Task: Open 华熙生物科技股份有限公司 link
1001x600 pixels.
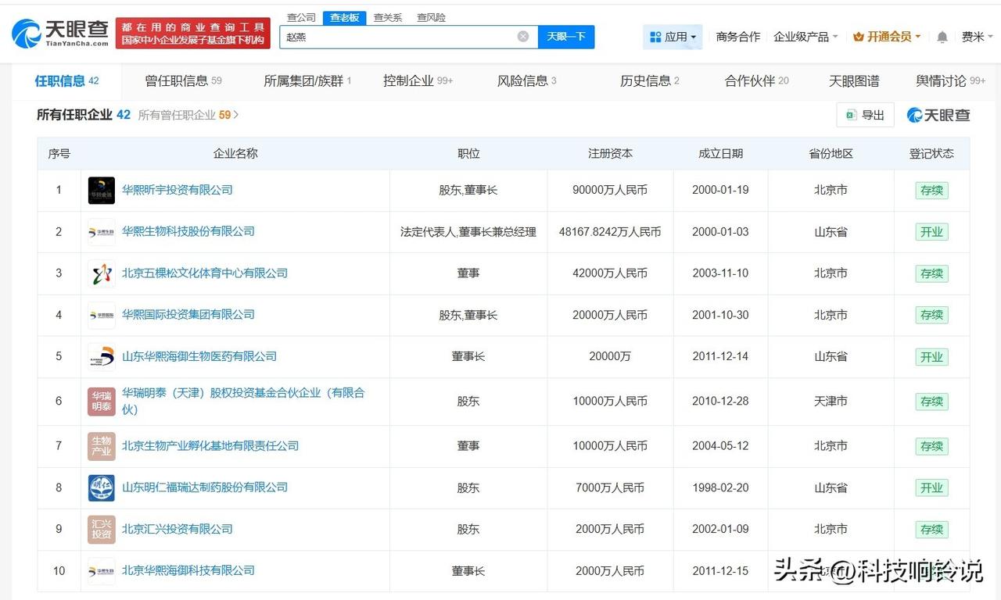Action: coord(188,231)
